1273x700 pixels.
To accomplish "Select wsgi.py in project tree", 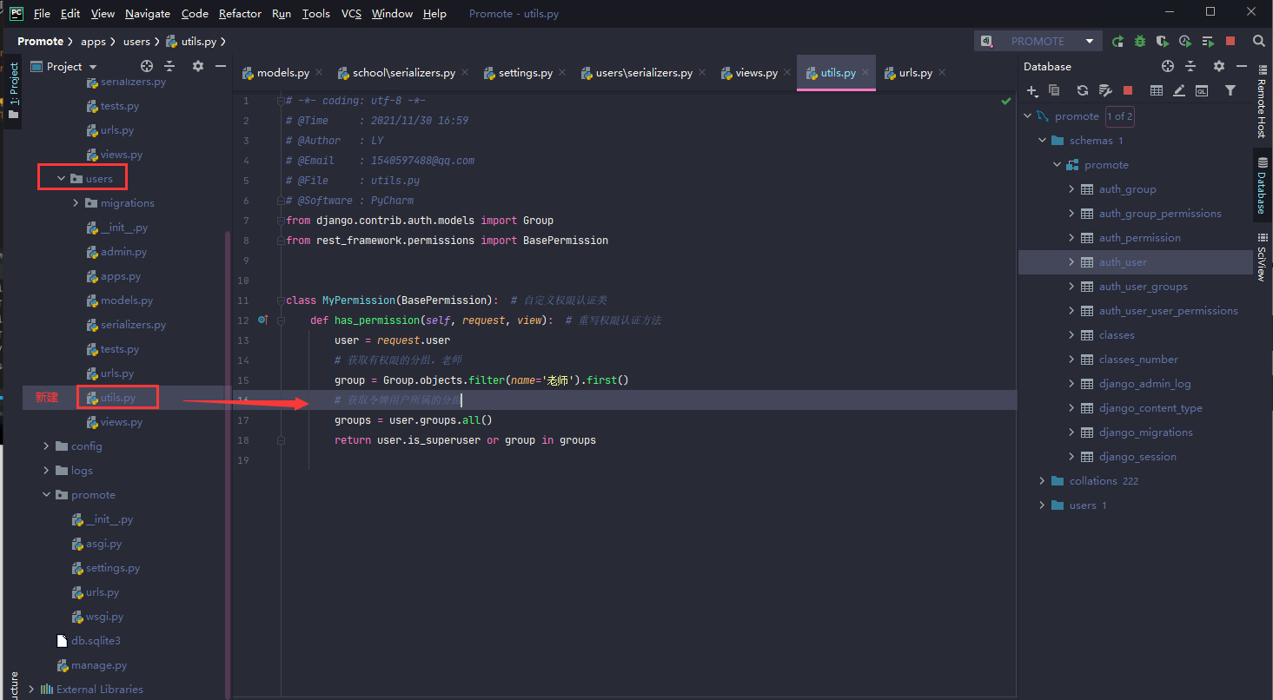I will [x=104, y=617].
